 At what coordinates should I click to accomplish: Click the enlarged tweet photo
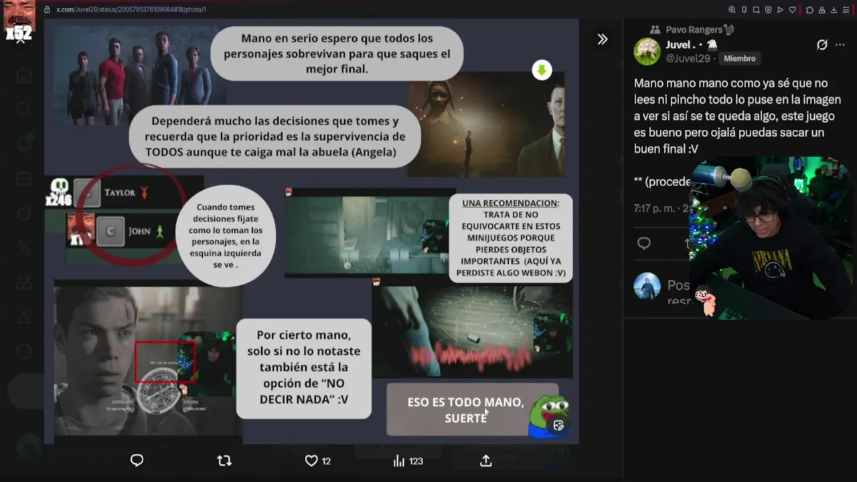(x=311, y=231)
